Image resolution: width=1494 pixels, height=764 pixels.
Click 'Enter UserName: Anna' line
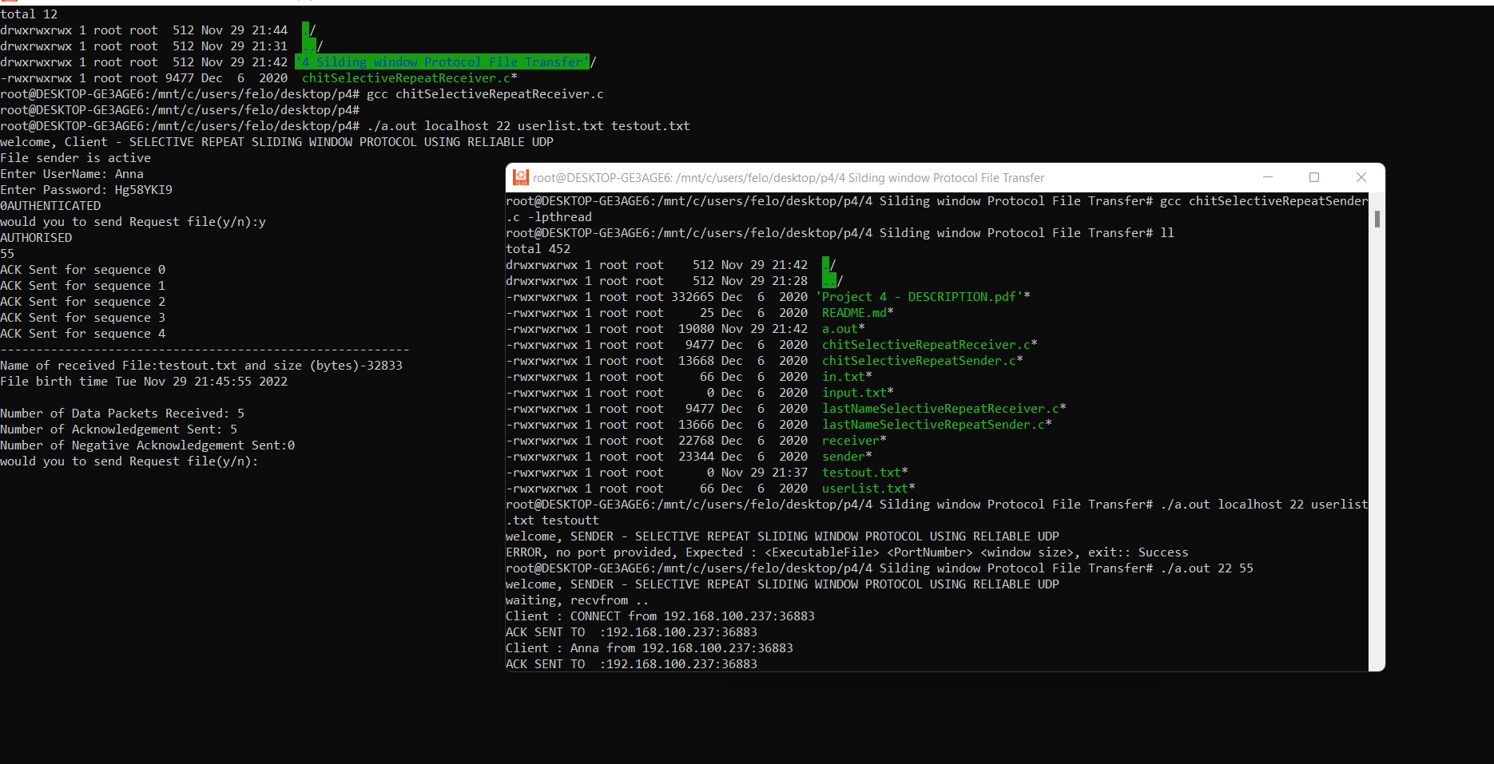point(72,174)
